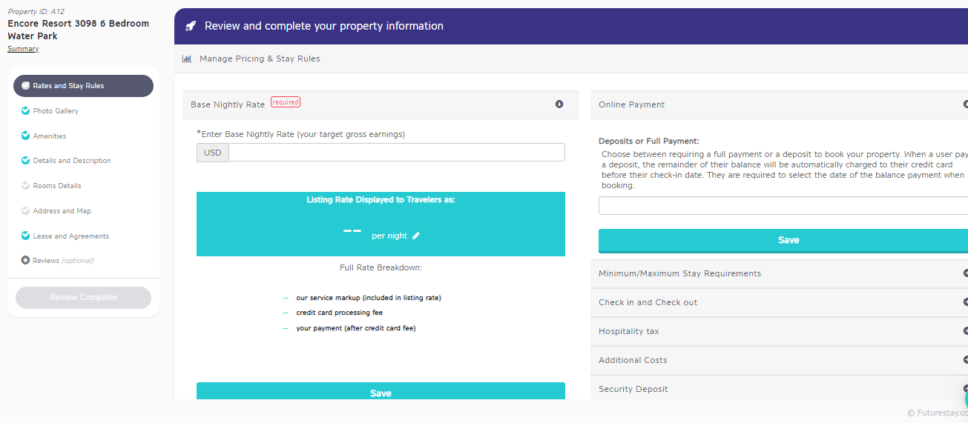
Task: Click the star icon beside Reviews
Action: coord(25,261)
